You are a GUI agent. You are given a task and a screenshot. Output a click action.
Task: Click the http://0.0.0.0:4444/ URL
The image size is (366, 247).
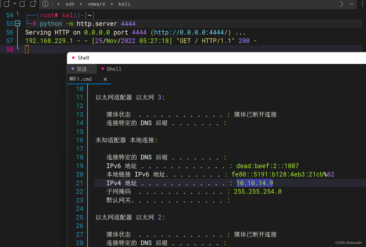191,32
